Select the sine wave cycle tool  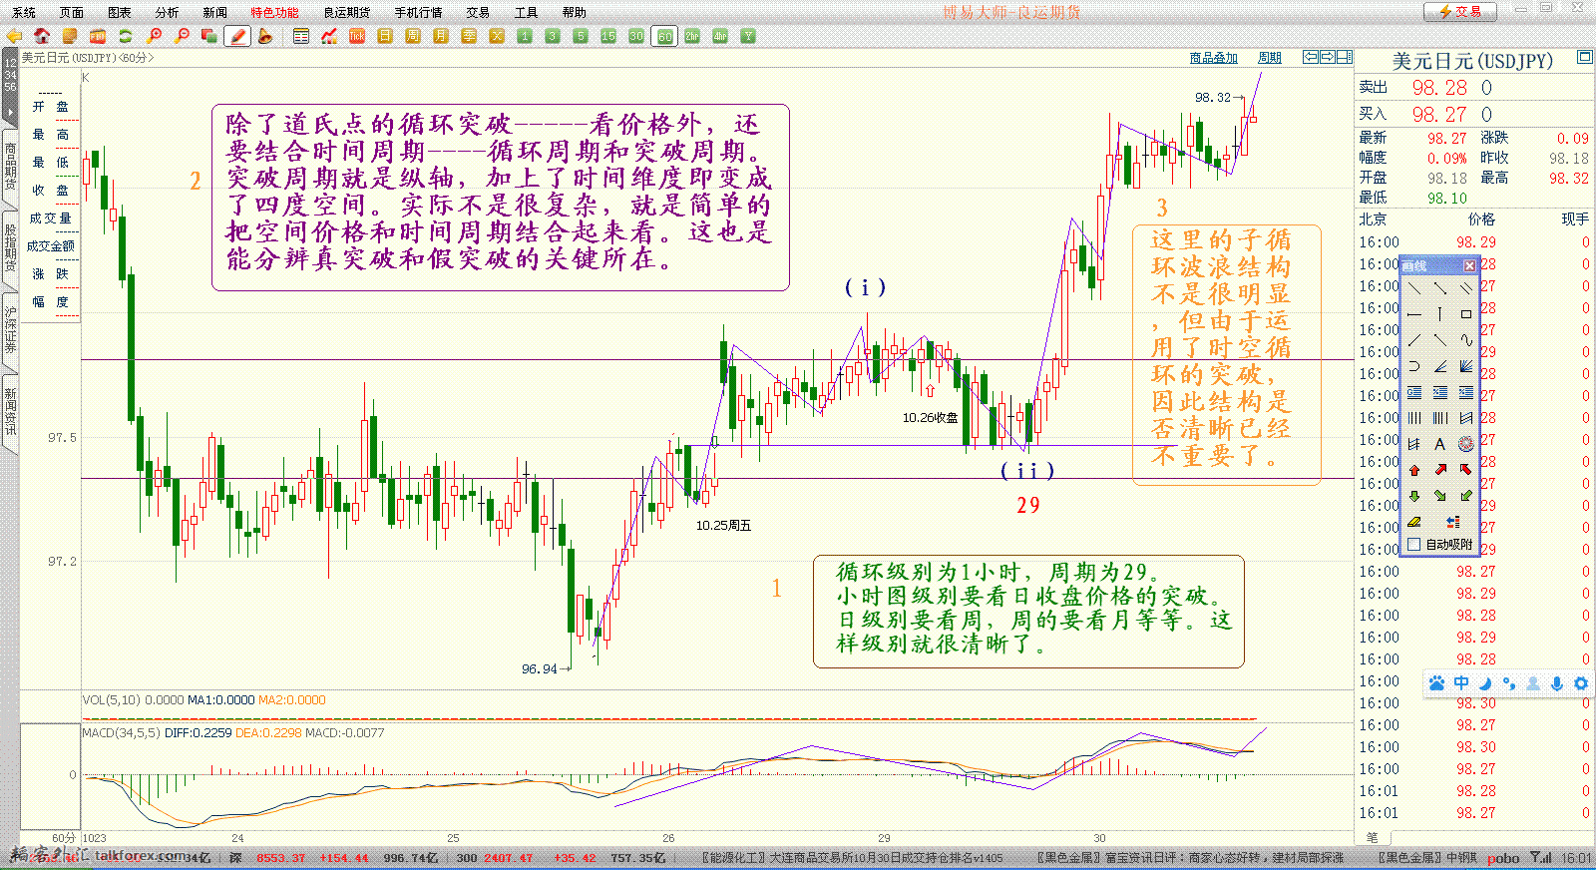pyautogui.click(x=1466, y=339)
